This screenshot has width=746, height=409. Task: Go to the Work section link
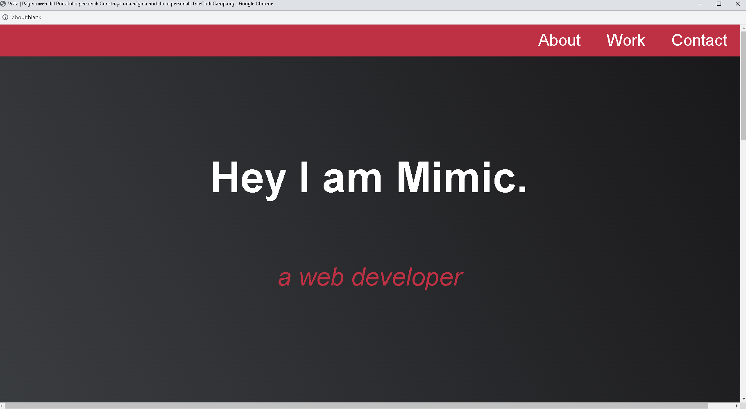[x=626, y=40]
